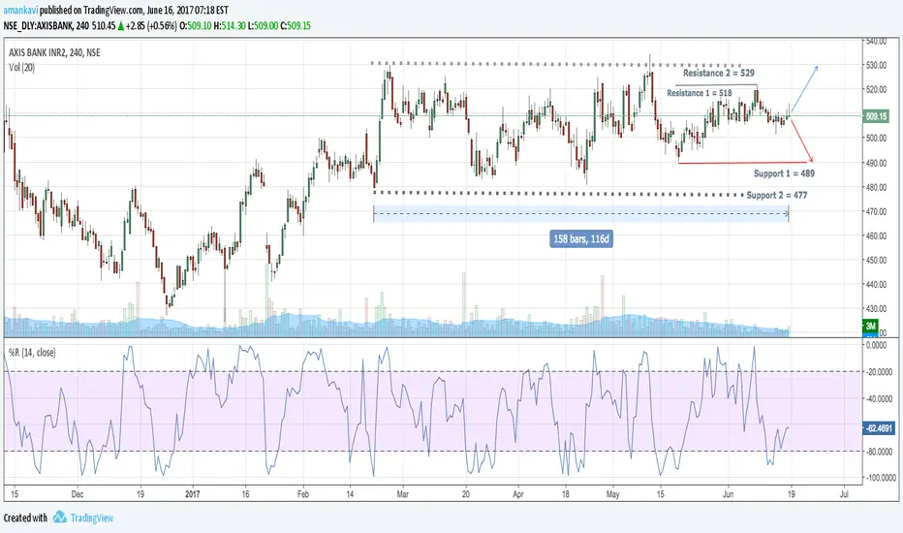Click the -62.4691 Williams %R value tag

click(879, 428)
